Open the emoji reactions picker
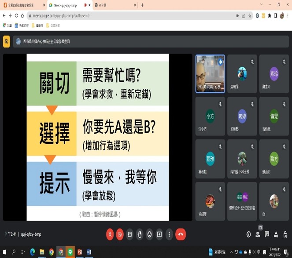Screen dimensions: 292x258 click(150, 234)
